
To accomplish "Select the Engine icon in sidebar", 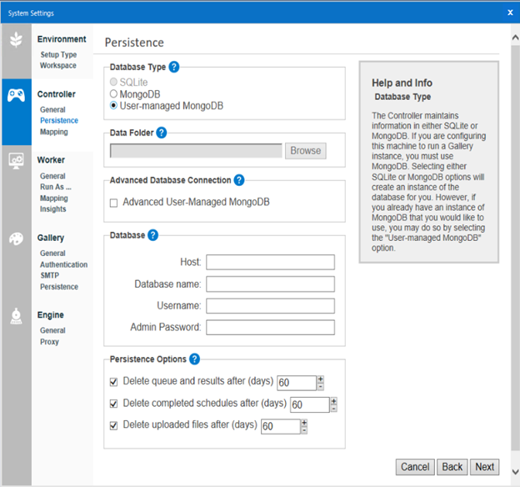I will [x=16, y=316].
